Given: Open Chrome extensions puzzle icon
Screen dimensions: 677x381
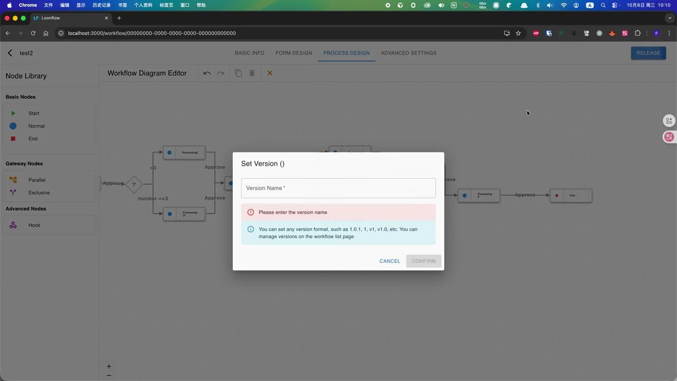Looking at the screenshot, I should pos(638,33).
